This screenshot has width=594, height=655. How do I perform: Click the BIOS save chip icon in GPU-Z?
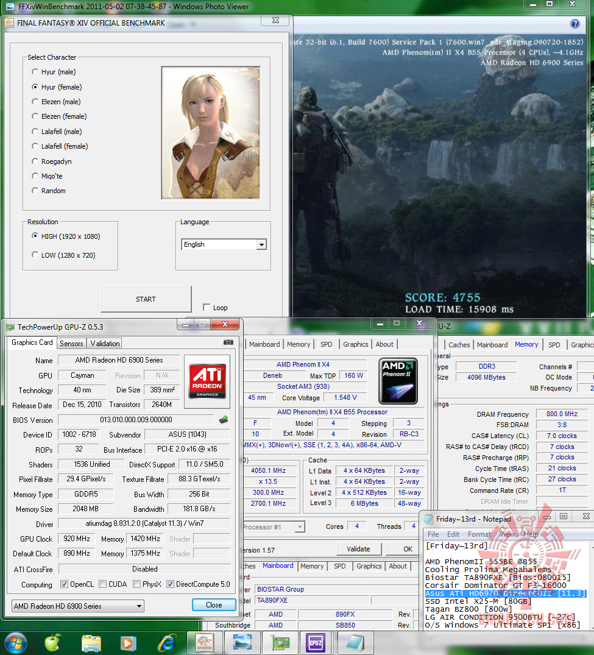[224, 419]
